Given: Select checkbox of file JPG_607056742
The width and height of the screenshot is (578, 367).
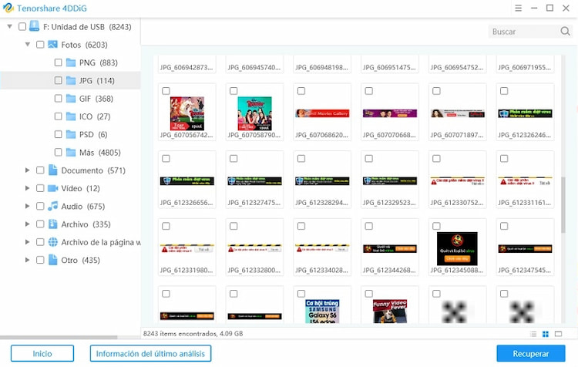Looking at the screenshot, I should pos(166,91).
